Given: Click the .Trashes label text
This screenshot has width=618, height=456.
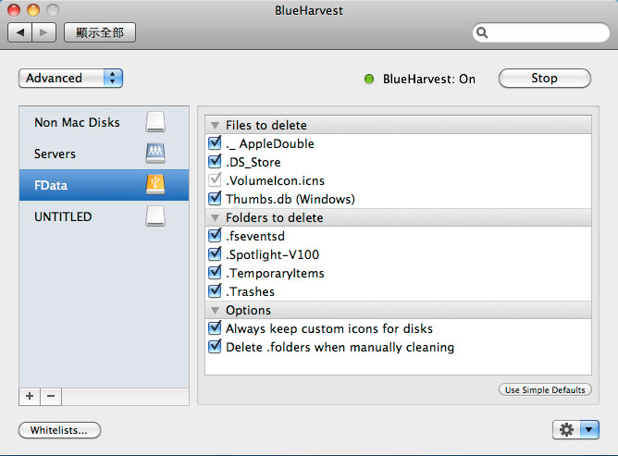Looking at the screenshot, I should (x=250, y=291).
